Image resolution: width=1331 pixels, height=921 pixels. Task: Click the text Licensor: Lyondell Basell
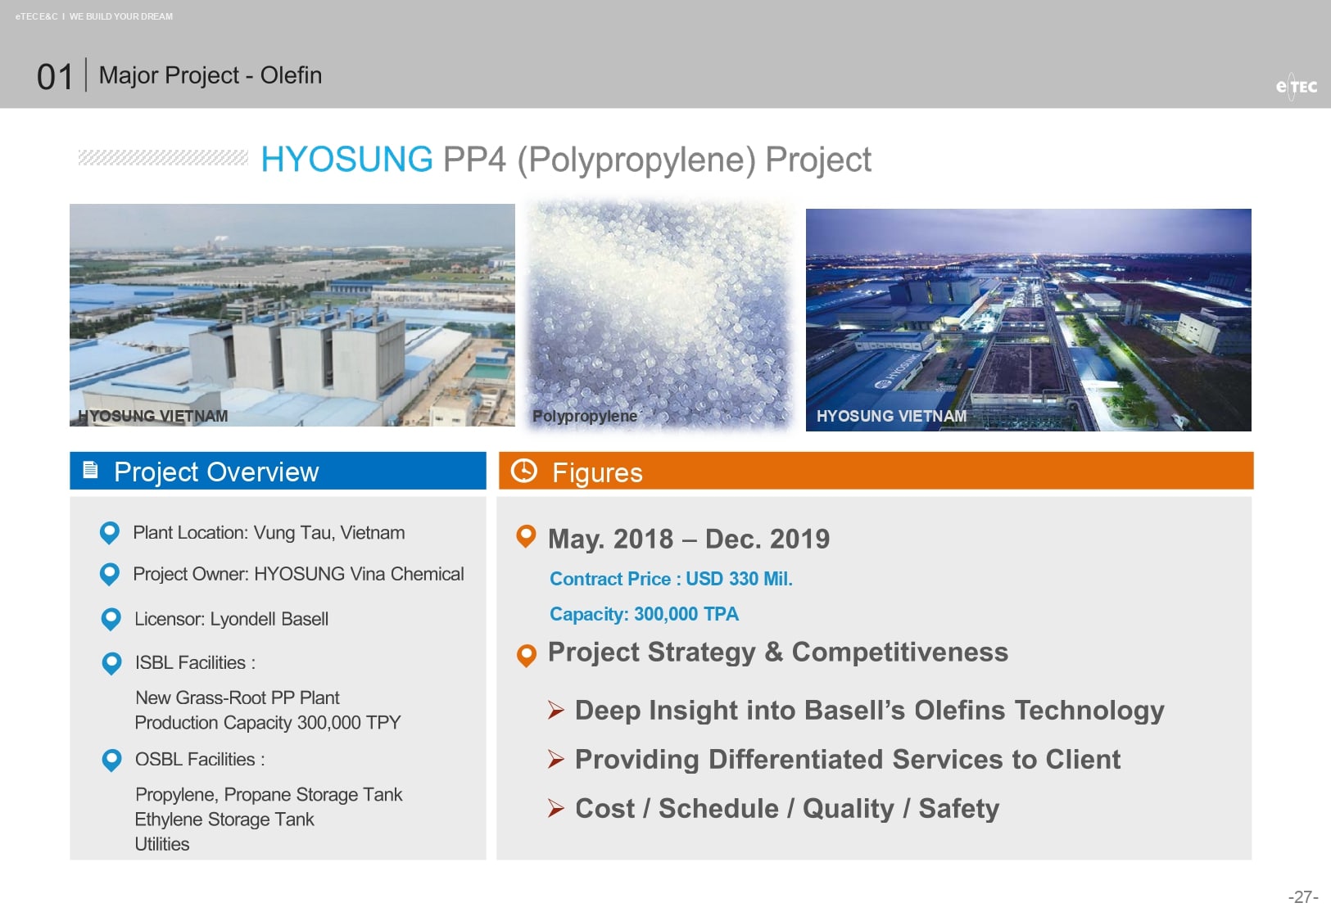[231, 619]
